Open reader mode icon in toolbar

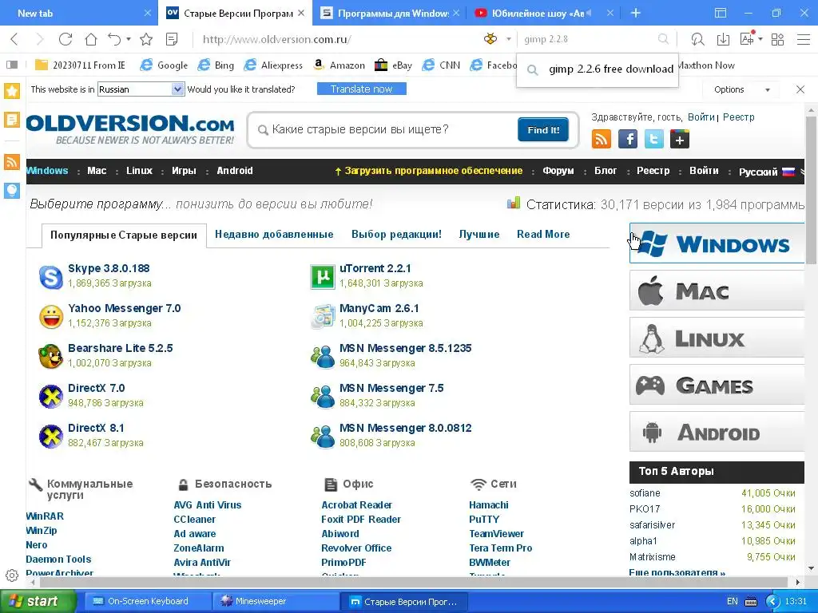click(172, 39)
